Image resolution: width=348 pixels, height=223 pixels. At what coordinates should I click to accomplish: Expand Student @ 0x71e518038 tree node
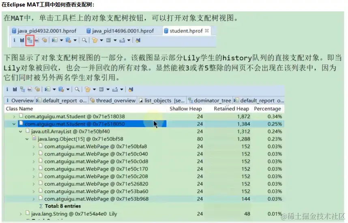point(14,116)
